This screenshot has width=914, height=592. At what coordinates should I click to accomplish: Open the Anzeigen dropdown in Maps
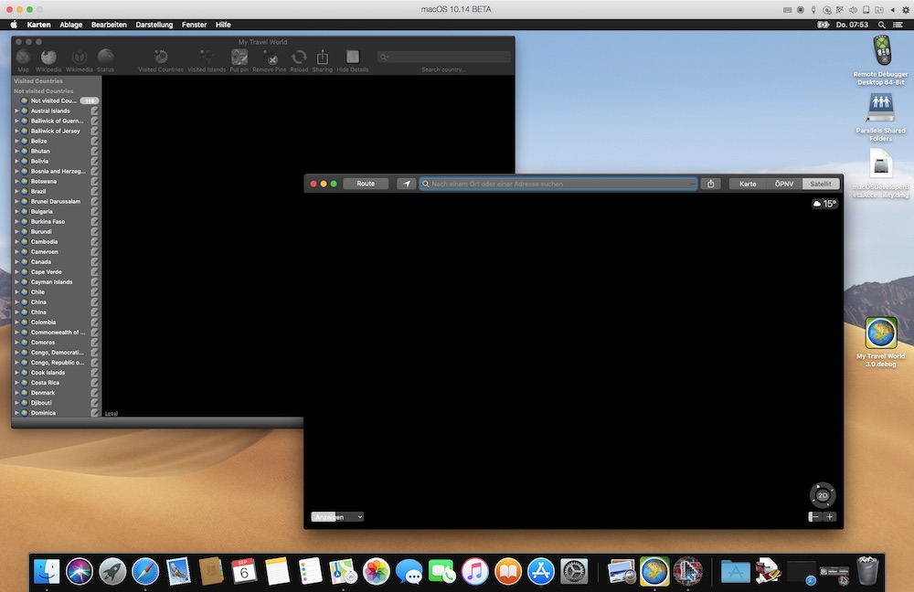(x=337, y=517)
